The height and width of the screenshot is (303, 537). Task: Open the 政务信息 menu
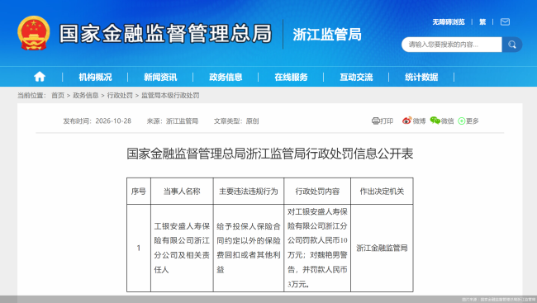pyautogui.click(x=226, y=77)
